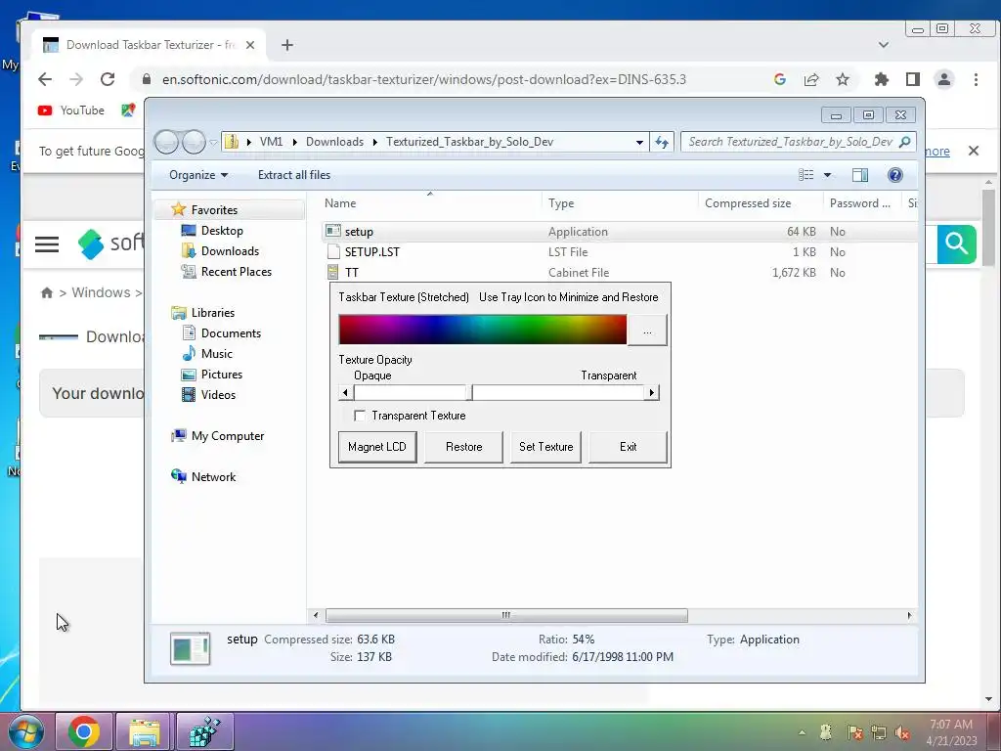Open the YouTube bookmark

pos(70,110)
